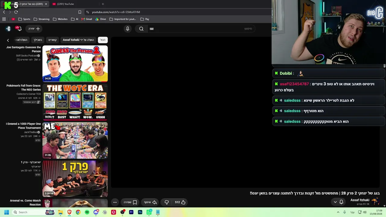This screenshot has width=386, height=217.
Task: Click the 'עבר' language indicator in the tray
Action: pyautogui.click(x=352, y=212)
